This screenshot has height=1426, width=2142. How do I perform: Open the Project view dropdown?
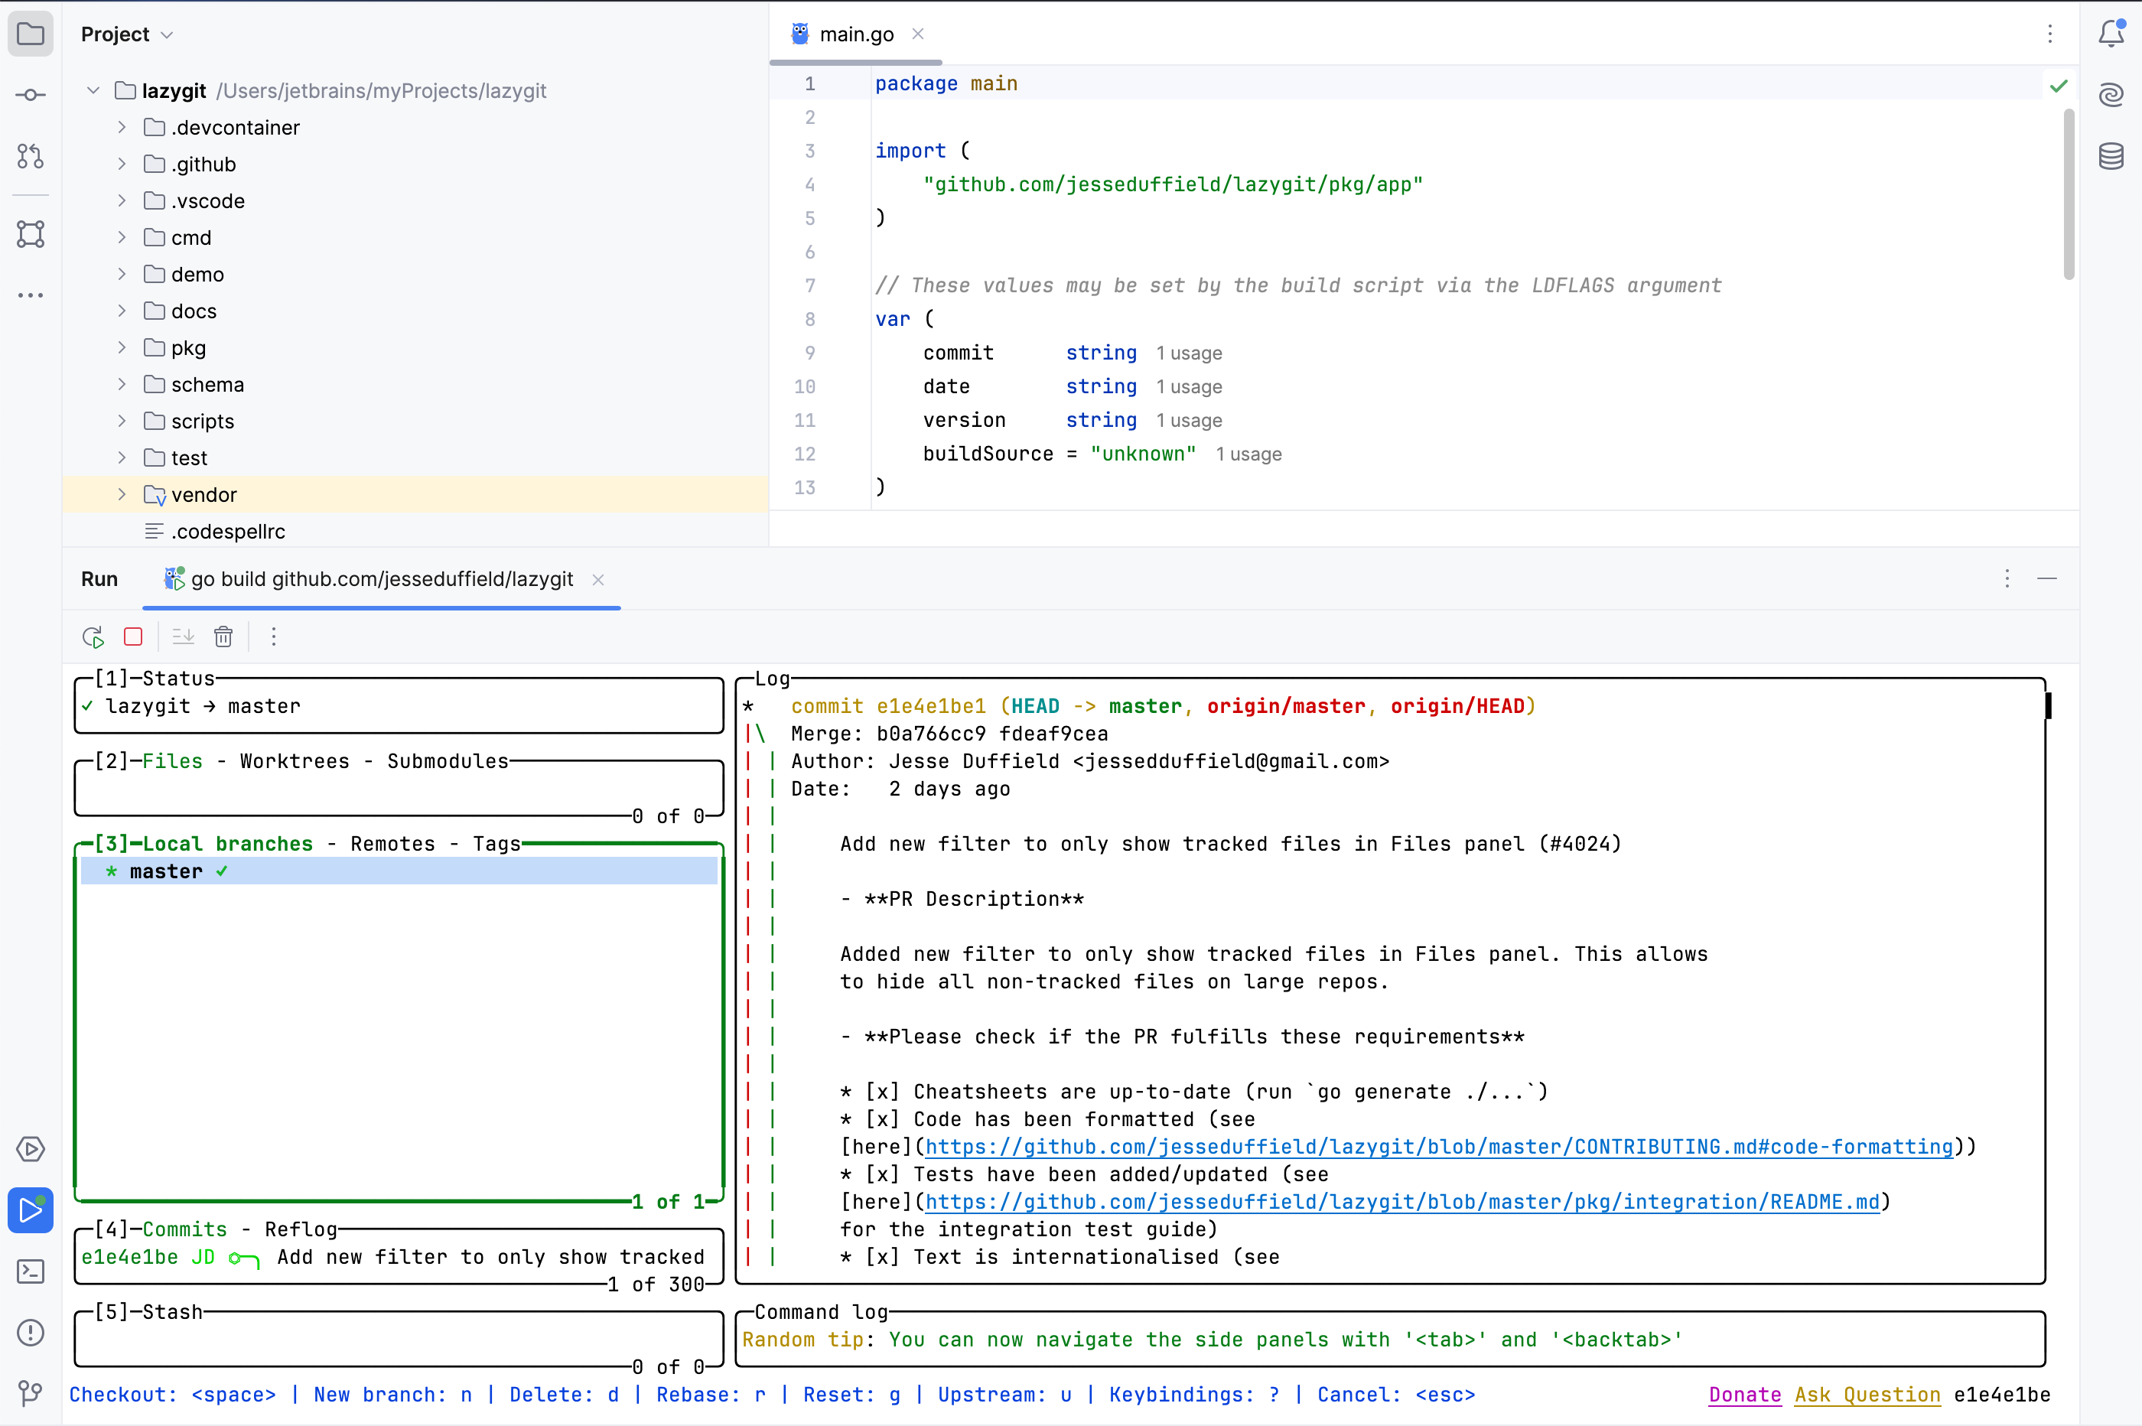coord(168,34)
